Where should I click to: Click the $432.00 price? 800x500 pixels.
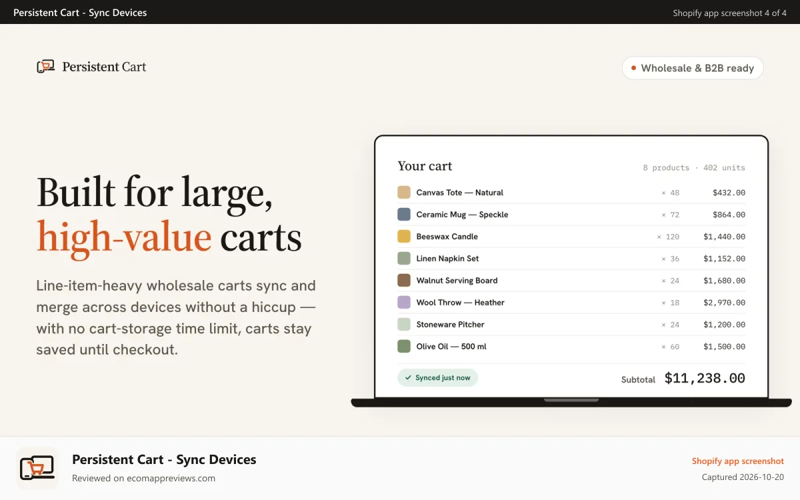[729, 193]
